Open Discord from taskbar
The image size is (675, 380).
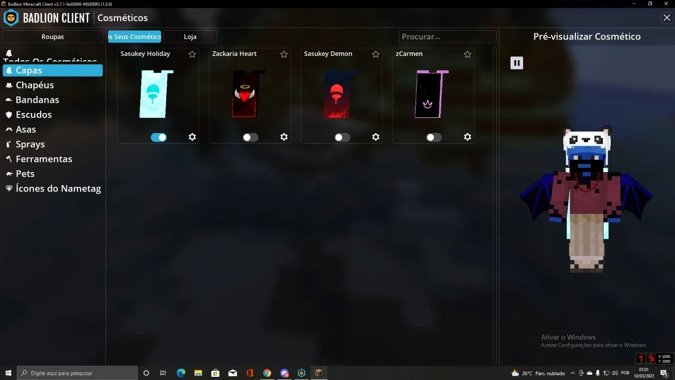(285, 373)
